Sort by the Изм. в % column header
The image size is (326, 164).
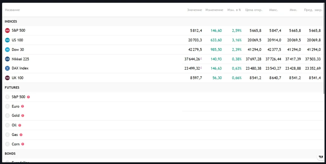pyautogui.click(x=234, y=10)
